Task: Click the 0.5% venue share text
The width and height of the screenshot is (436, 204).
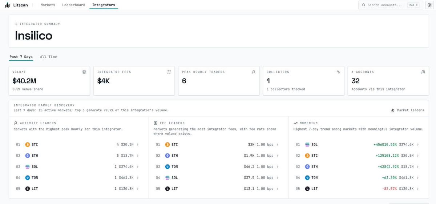Action: coord(28,89)
